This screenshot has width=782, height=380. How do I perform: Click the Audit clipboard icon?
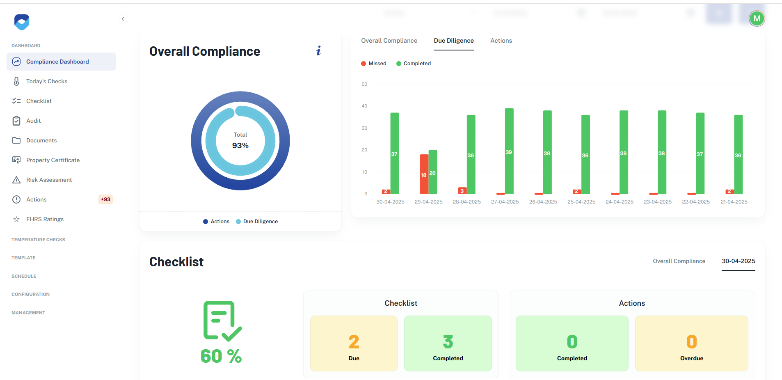(16, 121)
